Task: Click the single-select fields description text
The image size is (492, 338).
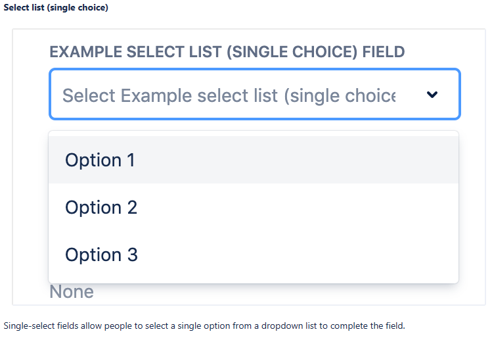Action: coord(204,326)
